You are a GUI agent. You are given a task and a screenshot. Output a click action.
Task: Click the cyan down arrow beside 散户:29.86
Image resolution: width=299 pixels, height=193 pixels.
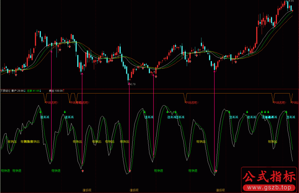coord(25,91)
